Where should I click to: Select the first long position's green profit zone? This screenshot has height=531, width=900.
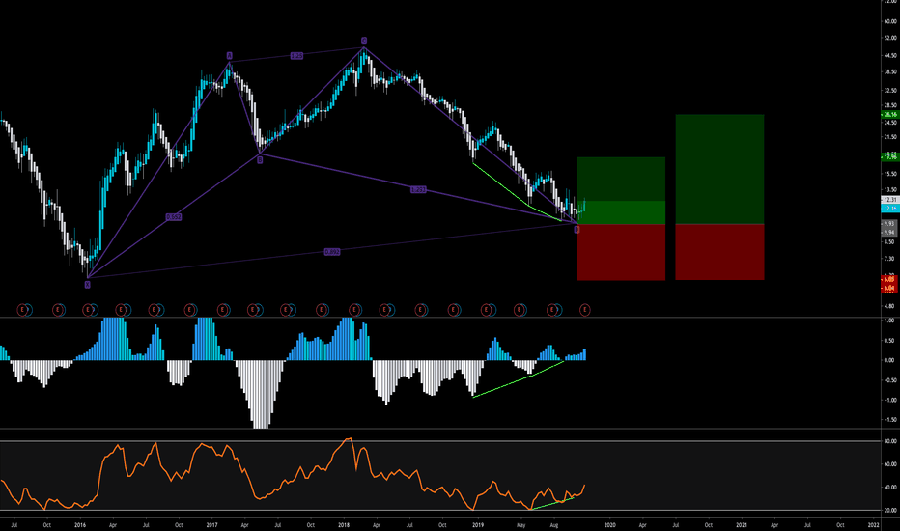coord(621,190)
